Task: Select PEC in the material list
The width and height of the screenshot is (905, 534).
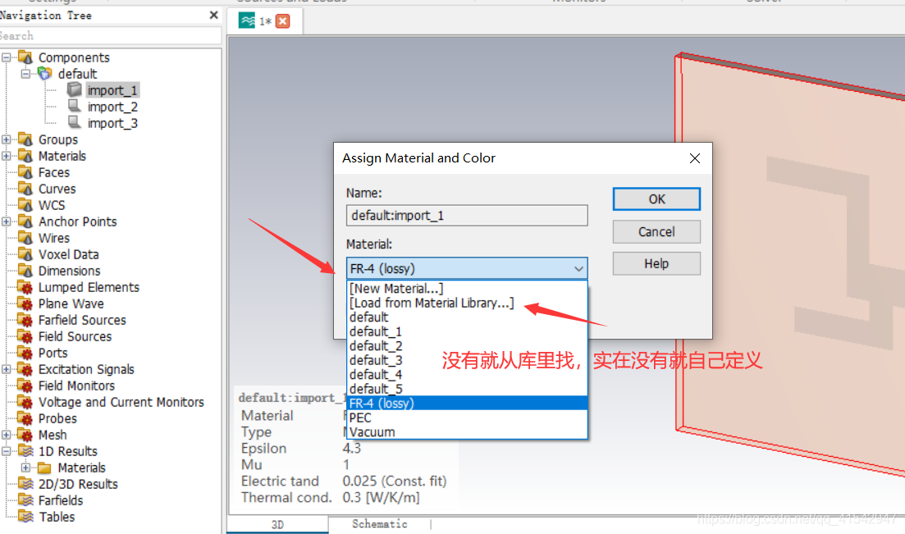Action: pos(467,418)
